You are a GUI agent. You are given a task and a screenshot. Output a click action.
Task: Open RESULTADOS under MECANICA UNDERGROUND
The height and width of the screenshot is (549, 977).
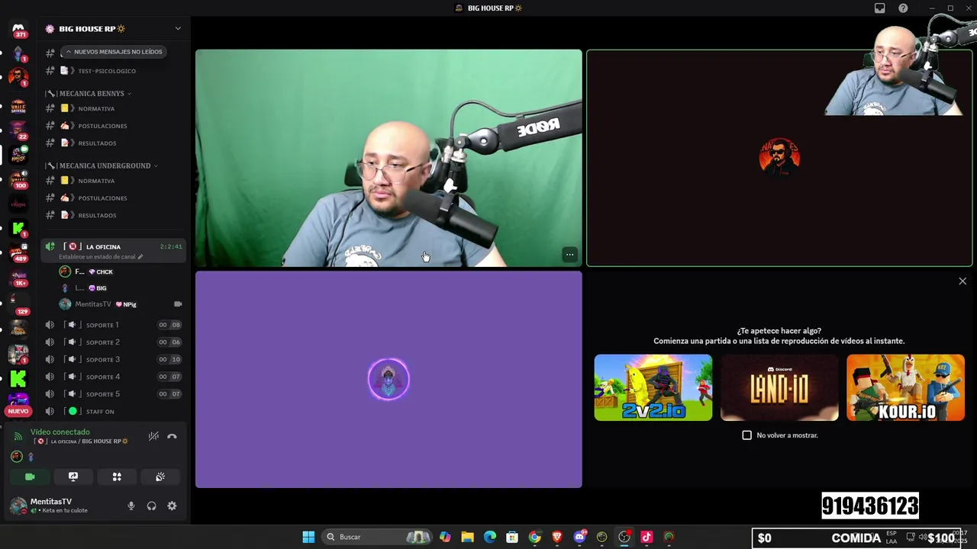pyautogui.click(x=114, y=215)
